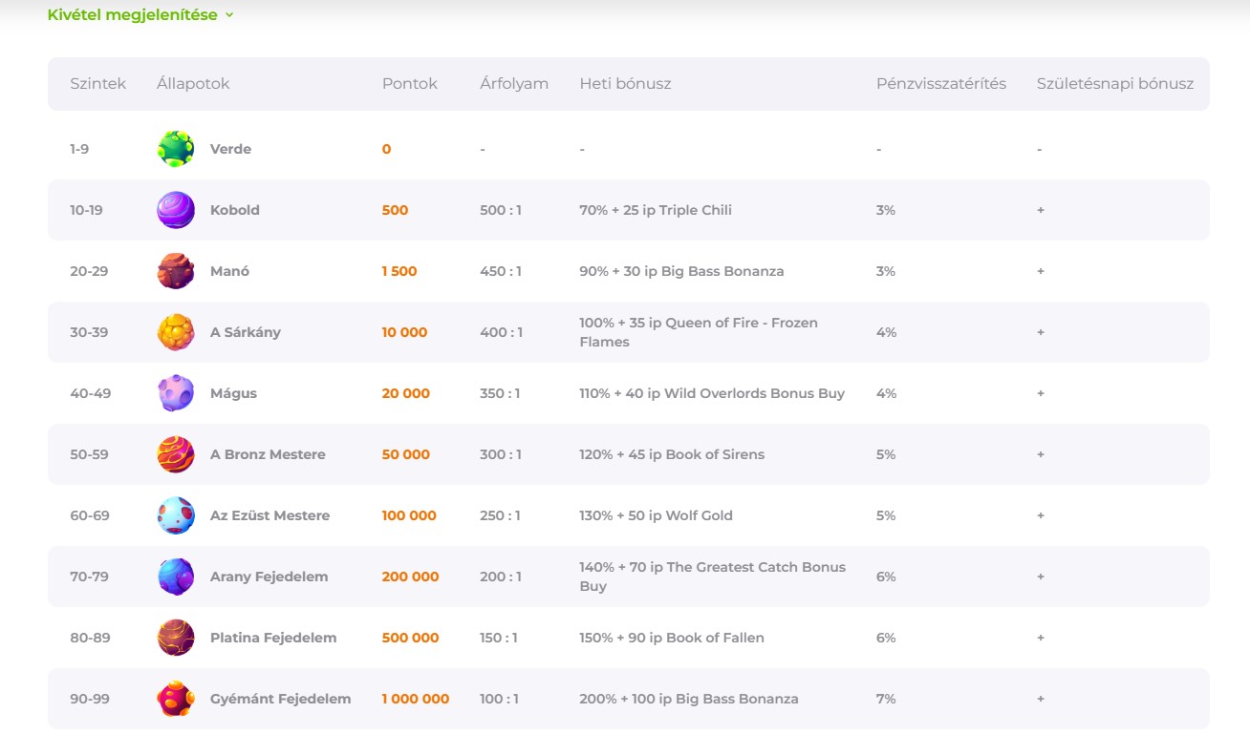Click the Mágus status planet icon
This screenshot has height=734, width=1250.
click(x=176, y=393)
